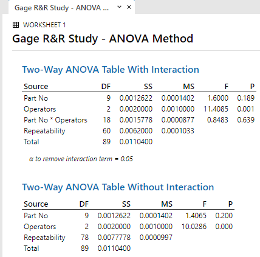
Task: Close the Gage R&R Study tab
Action: point(129,7)
